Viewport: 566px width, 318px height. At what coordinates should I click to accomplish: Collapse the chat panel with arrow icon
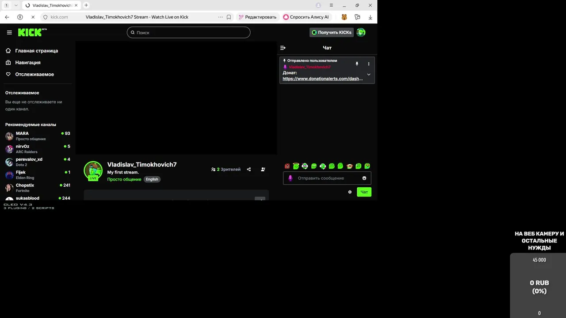pos(283,48)
